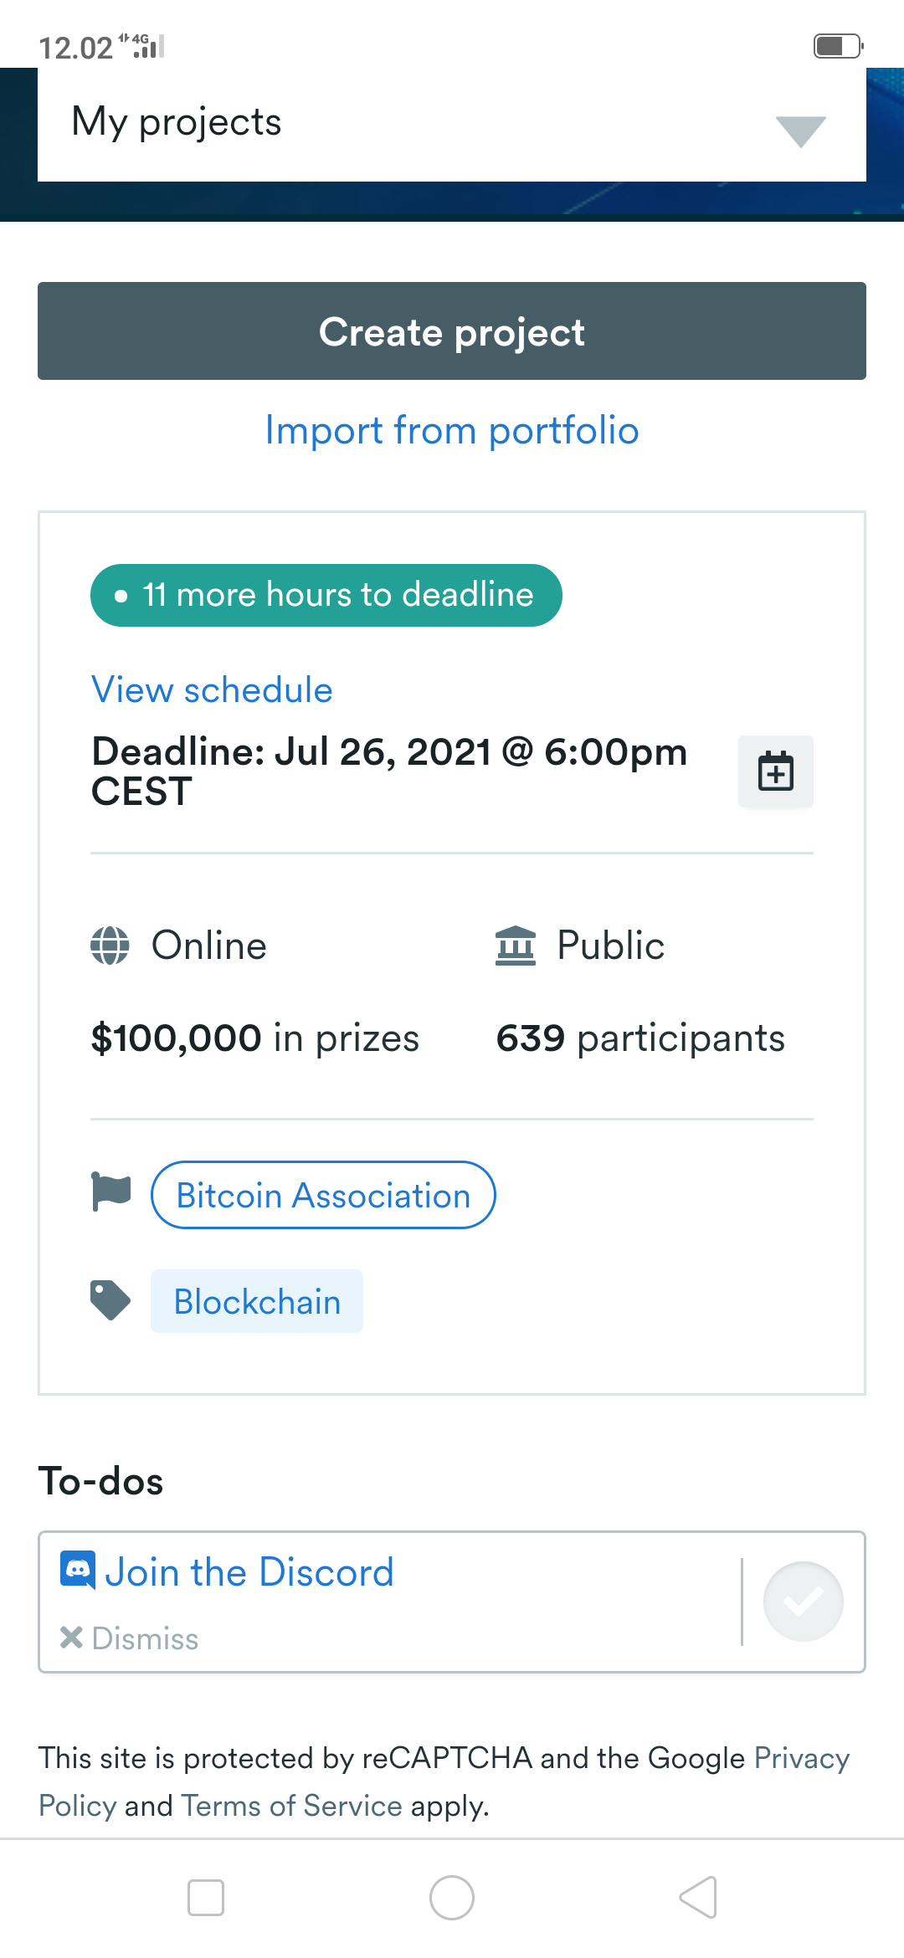
Task: Open the View schedule link
Action: (x=212, y=690)
